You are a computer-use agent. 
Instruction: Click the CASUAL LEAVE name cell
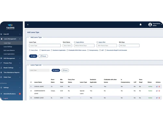39,87
